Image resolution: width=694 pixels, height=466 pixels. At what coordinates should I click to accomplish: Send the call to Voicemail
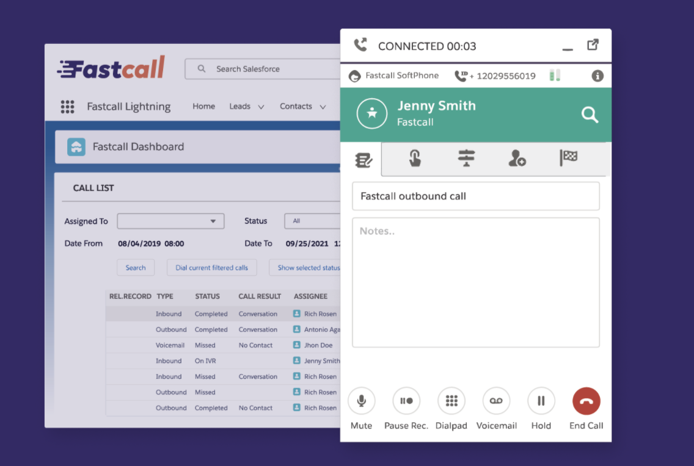(496, 401)
